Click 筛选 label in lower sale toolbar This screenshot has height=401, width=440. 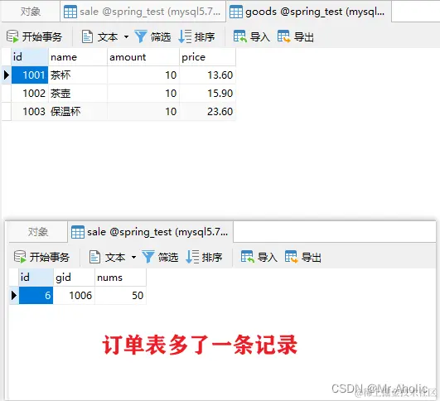point(168,257)
